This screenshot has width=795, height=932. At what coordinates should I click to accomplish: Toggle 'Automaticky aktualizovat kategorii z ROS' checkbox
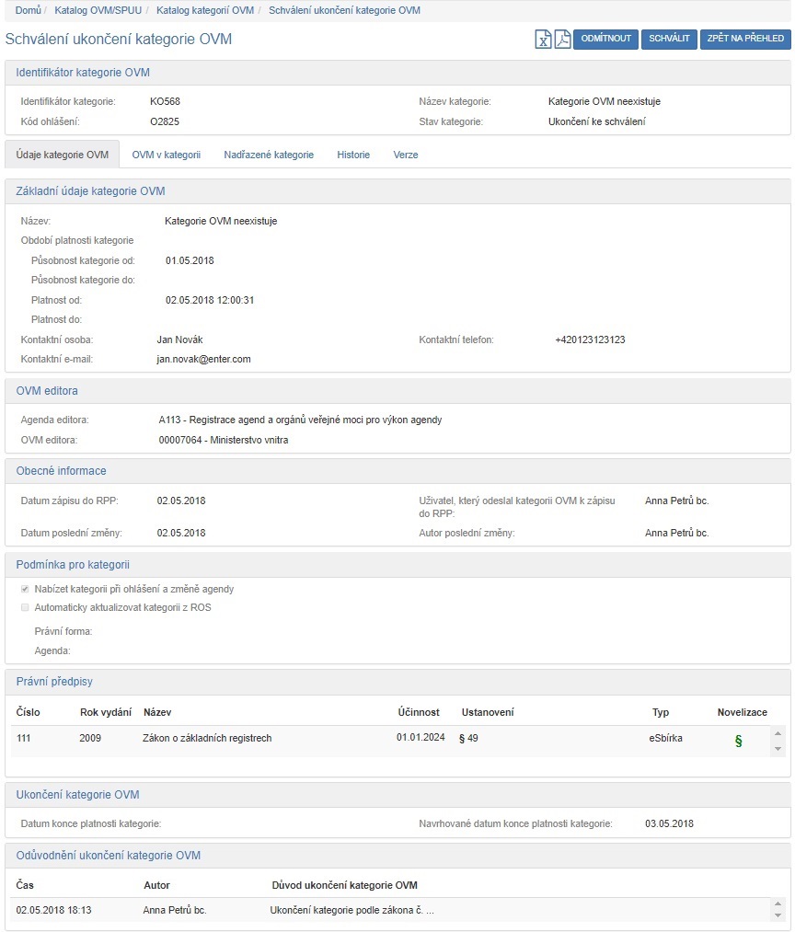point(25,607)
